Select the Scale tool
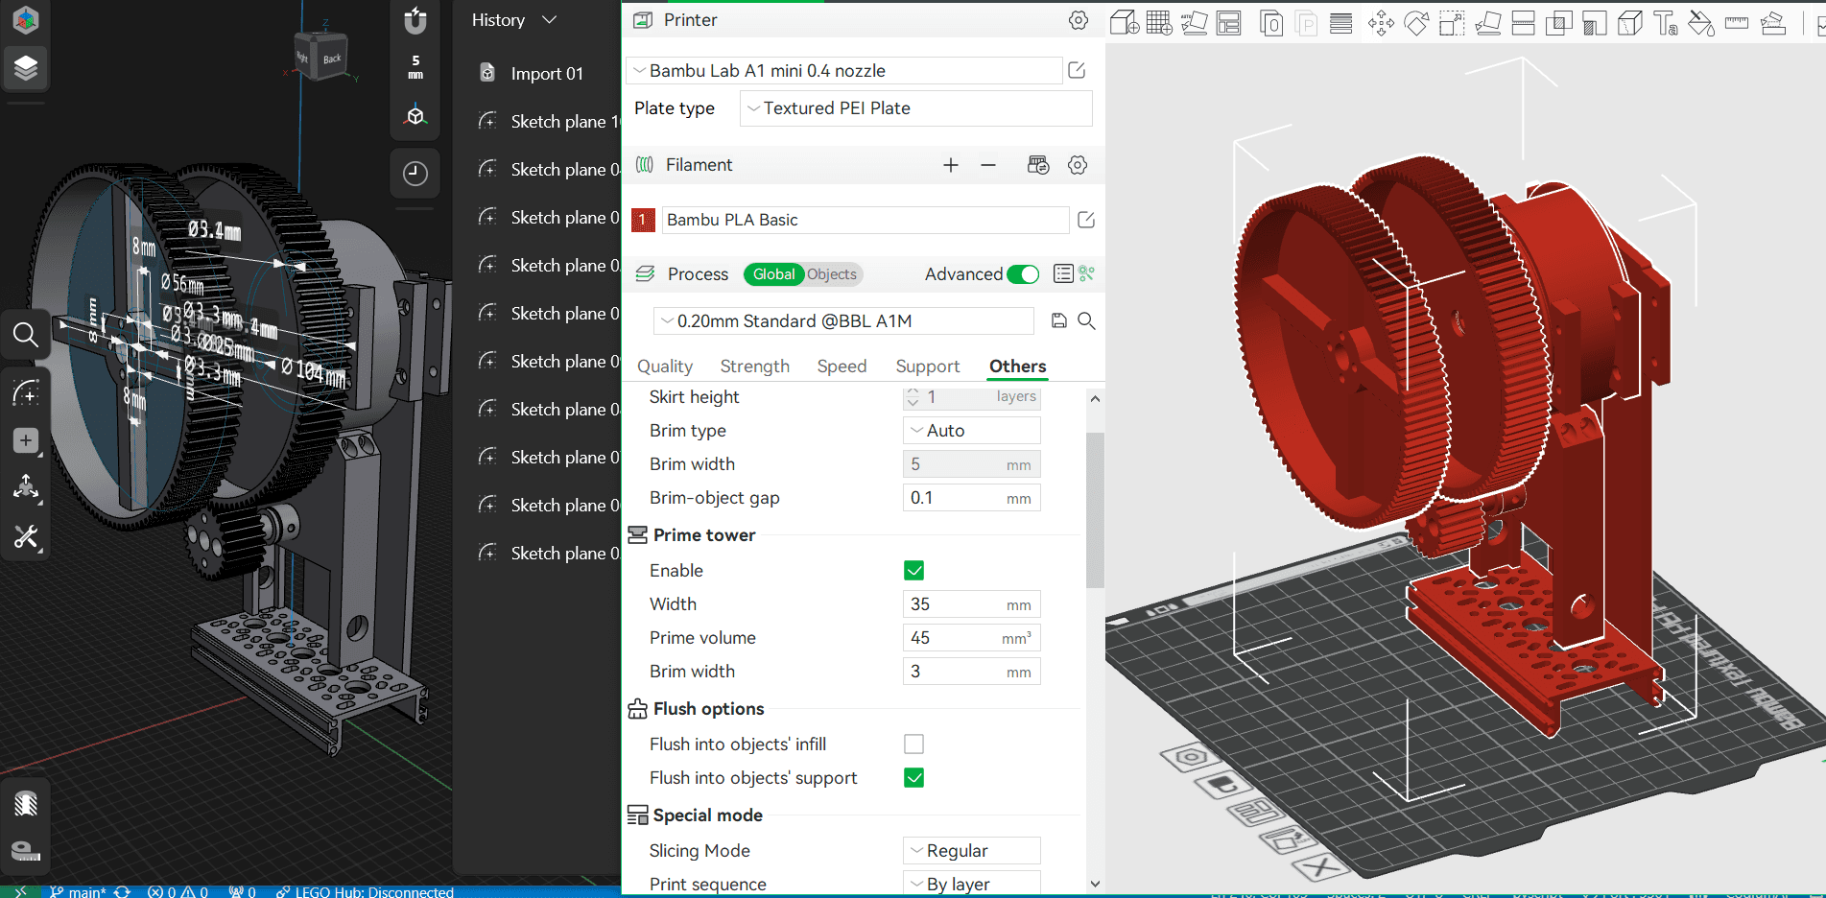The height and width of the screenshot is (898, 1826). tap(1452, 23)
